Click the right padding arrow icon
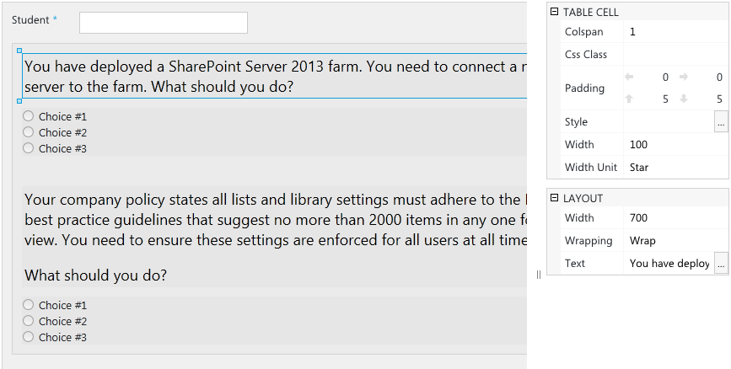731x369 pixels. 684,77
